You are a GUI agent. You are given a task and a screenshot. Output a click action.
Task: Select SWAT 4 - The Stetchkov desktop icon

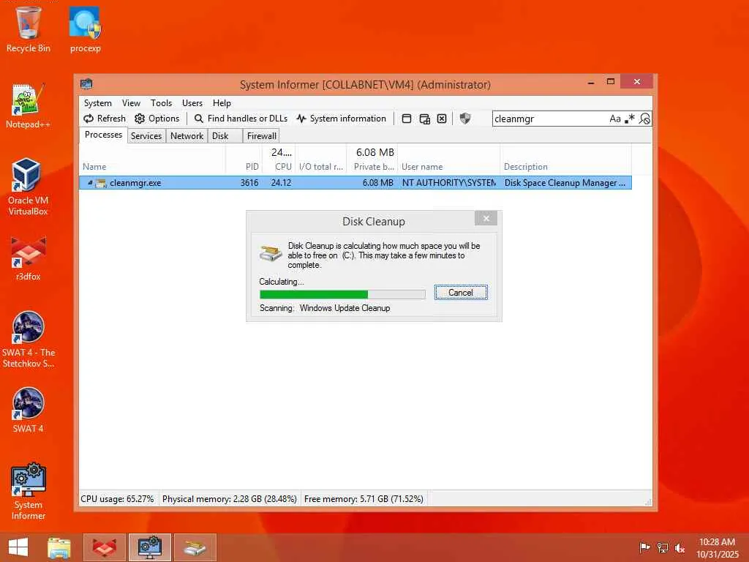tap(29, 340)
